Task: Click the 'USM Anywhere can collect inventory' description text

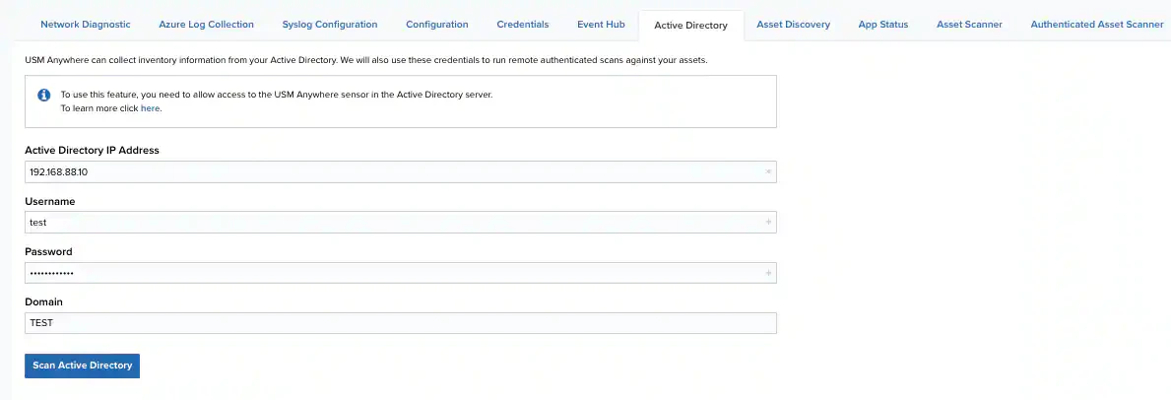Action: click(x=366, y=59)
